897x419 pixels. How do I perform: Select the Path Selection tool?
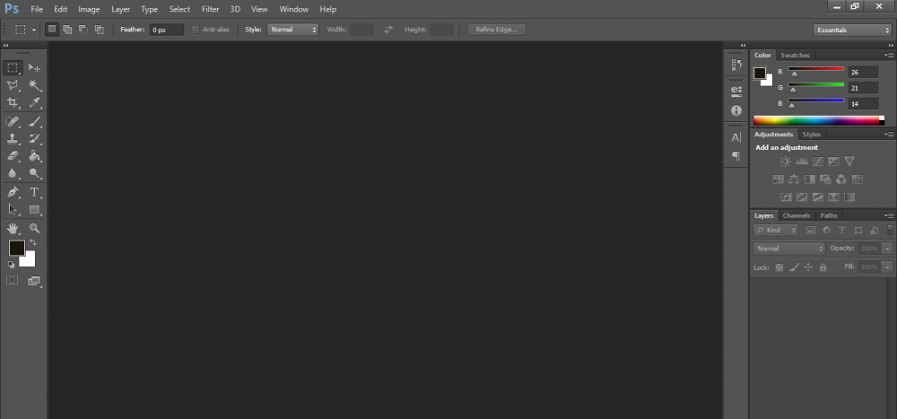point(13,210)
